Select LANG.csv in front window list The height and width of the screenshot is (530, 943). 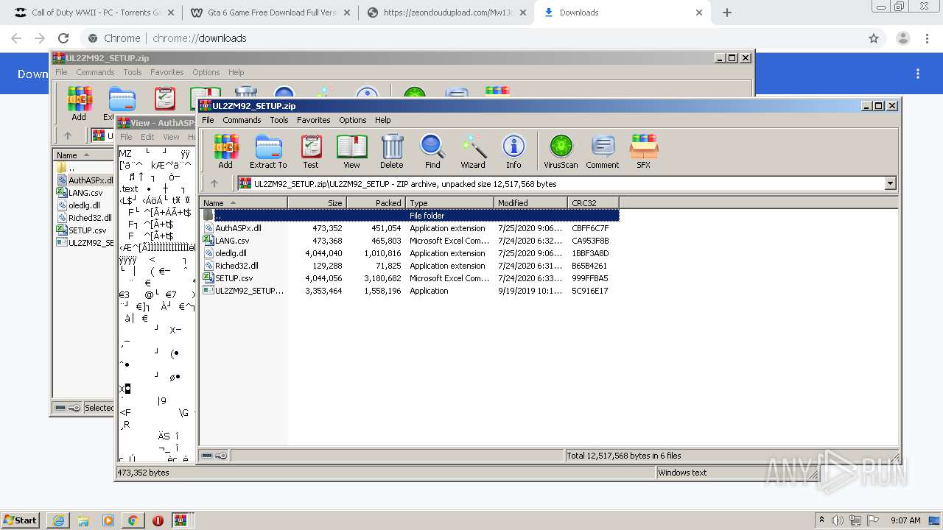pyautogui.click(x=410, y=241)
